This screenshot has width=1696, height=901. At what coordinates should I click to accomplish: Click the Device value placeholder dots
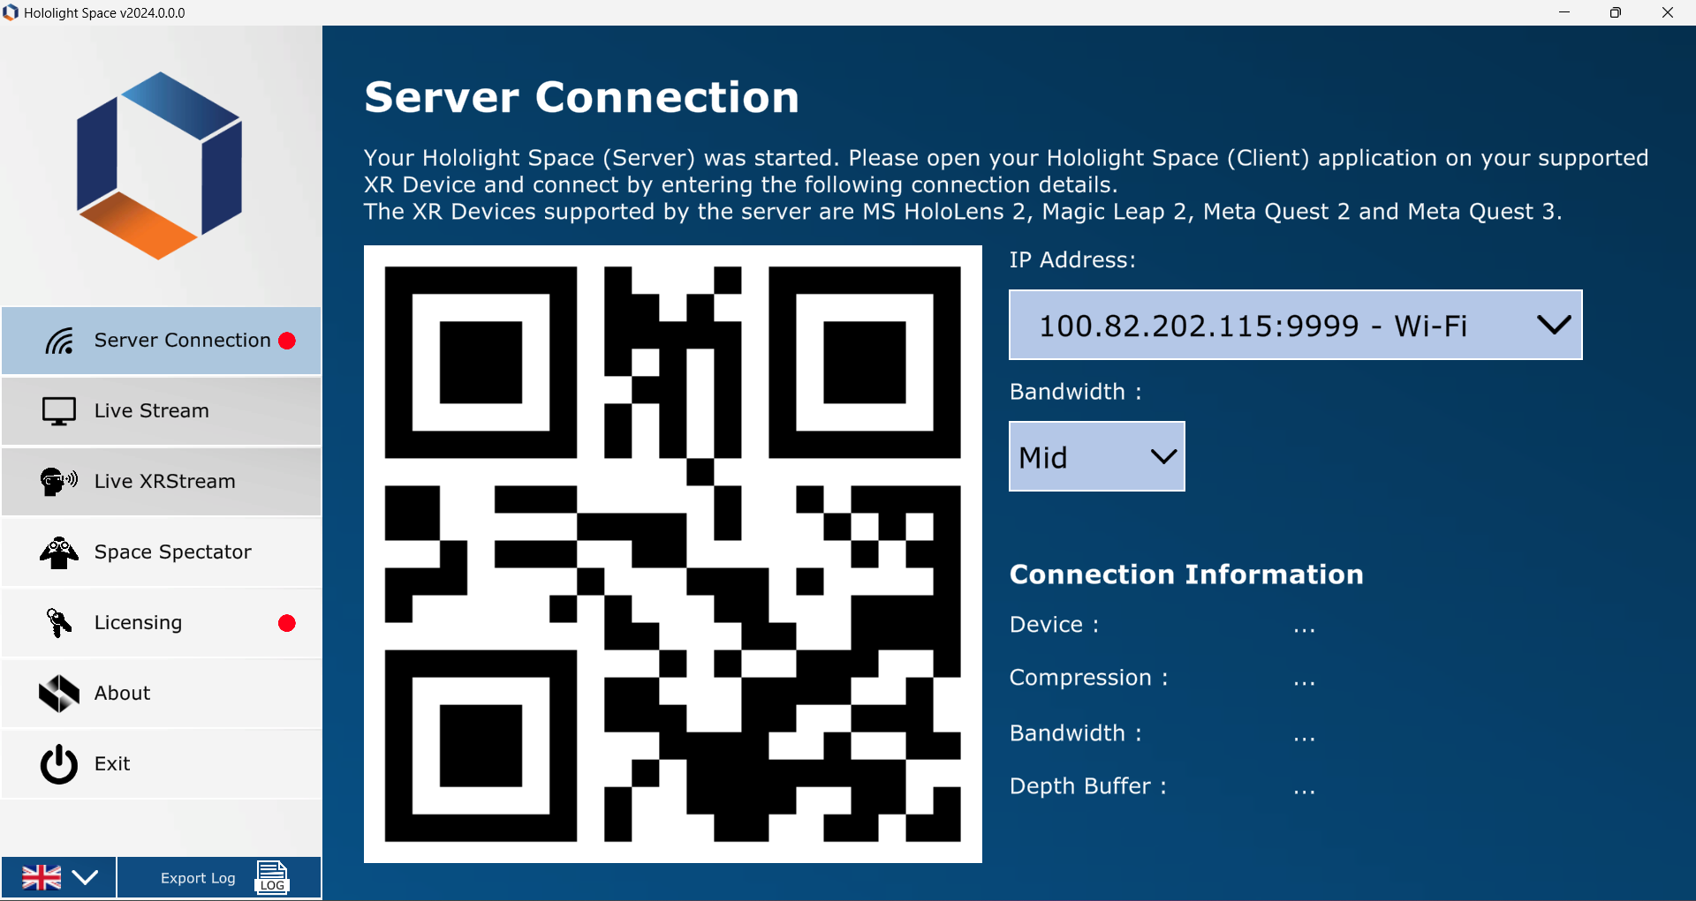click(1305, 630)
